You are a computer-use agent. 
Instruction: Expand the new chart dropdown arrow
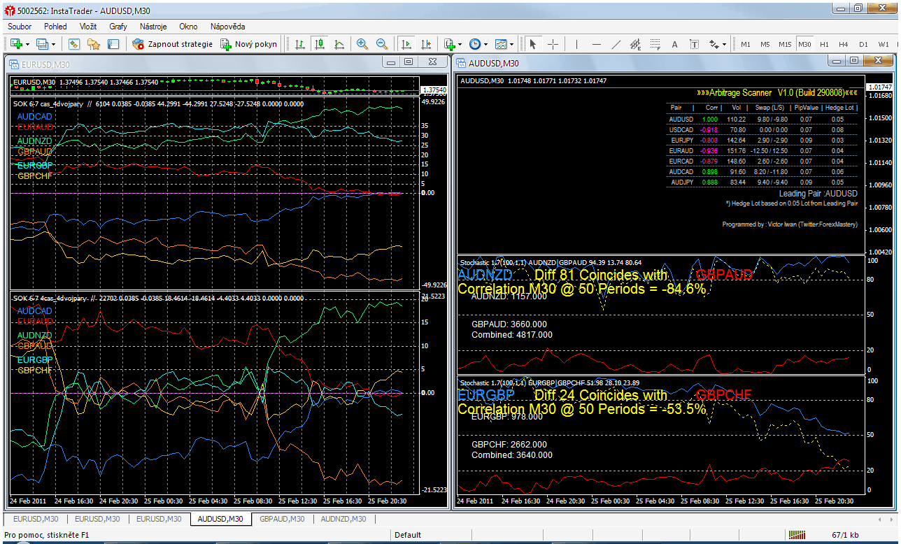coord(27,44)
